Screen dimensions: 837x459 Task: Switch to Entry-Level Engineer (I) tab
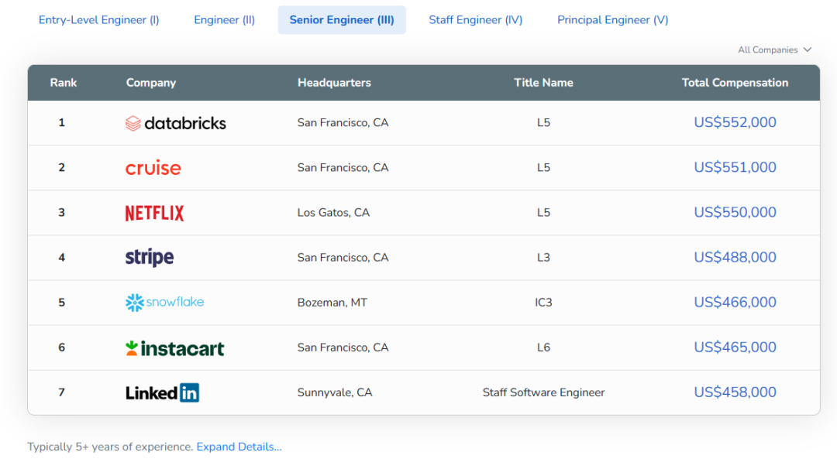(x=99, y=20)
